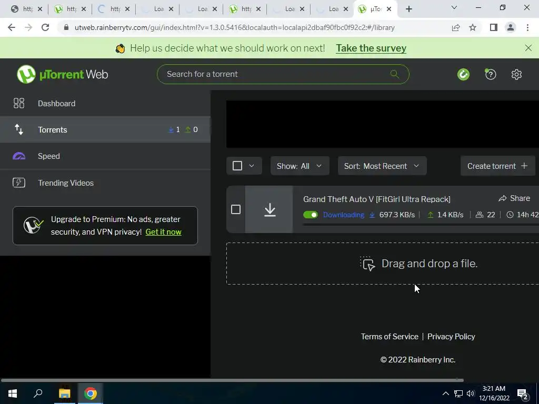The height and width of the screenshot is (404, 539).
Task: Click the Create torrent button
Action: point(498,166)
